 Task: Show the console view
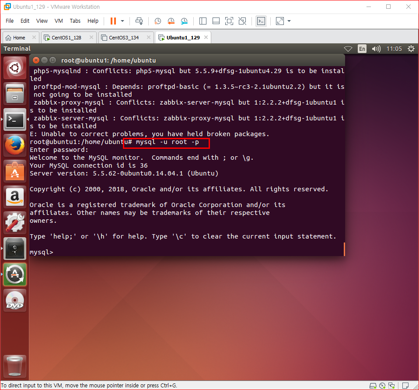261,21
